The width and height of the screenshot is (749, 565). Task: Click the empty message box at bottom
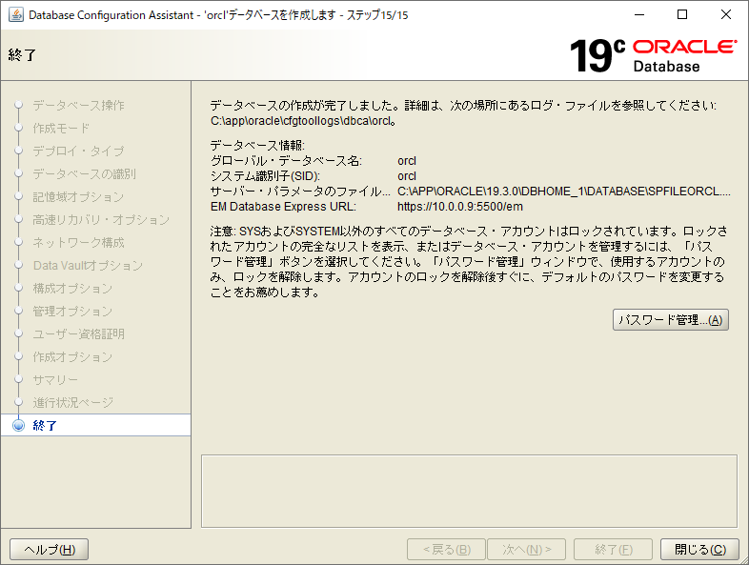tap(469, 491)
